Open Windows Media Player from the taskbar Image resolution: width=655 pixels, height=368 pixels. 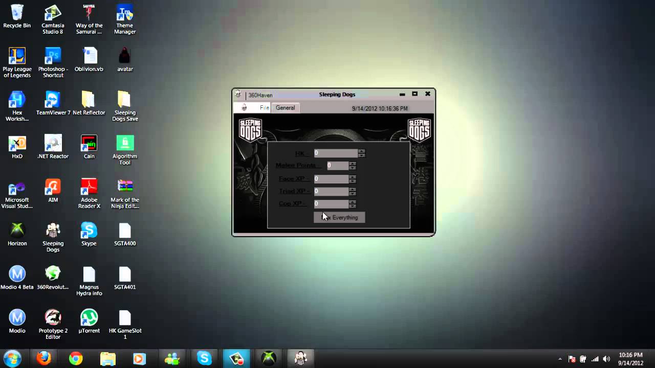tap(140, 358)
